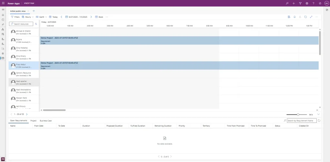Collapse the requirements panel chevron
The image size is (330, 162).
click(x=318, y=114)
